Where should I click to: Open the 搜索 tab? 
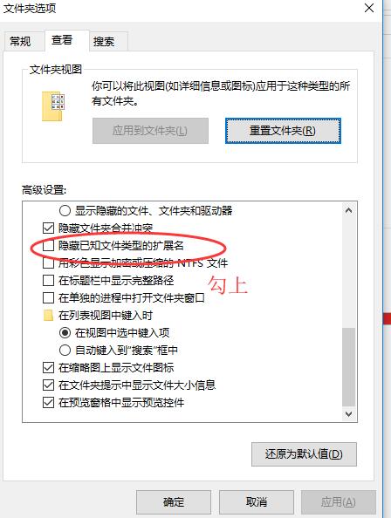(x=104, y=41)
